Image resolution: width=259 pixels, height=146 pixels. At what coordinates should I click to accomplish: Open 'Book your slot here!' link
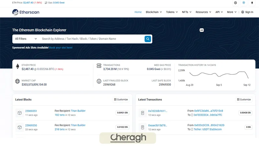coord(61,47)
